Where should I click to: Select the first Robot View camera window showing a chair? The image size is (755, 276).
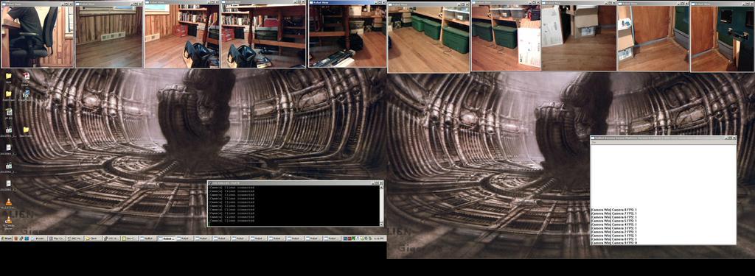pos(37,35)
